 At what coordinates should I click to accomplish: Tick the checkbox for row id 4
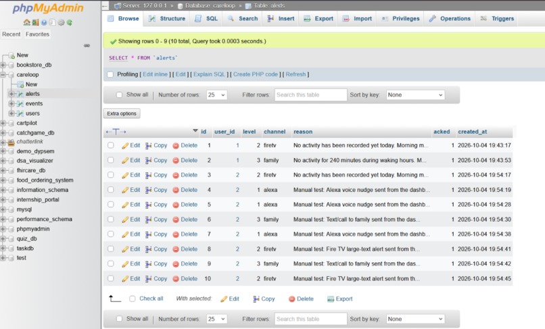click(110, 190)
